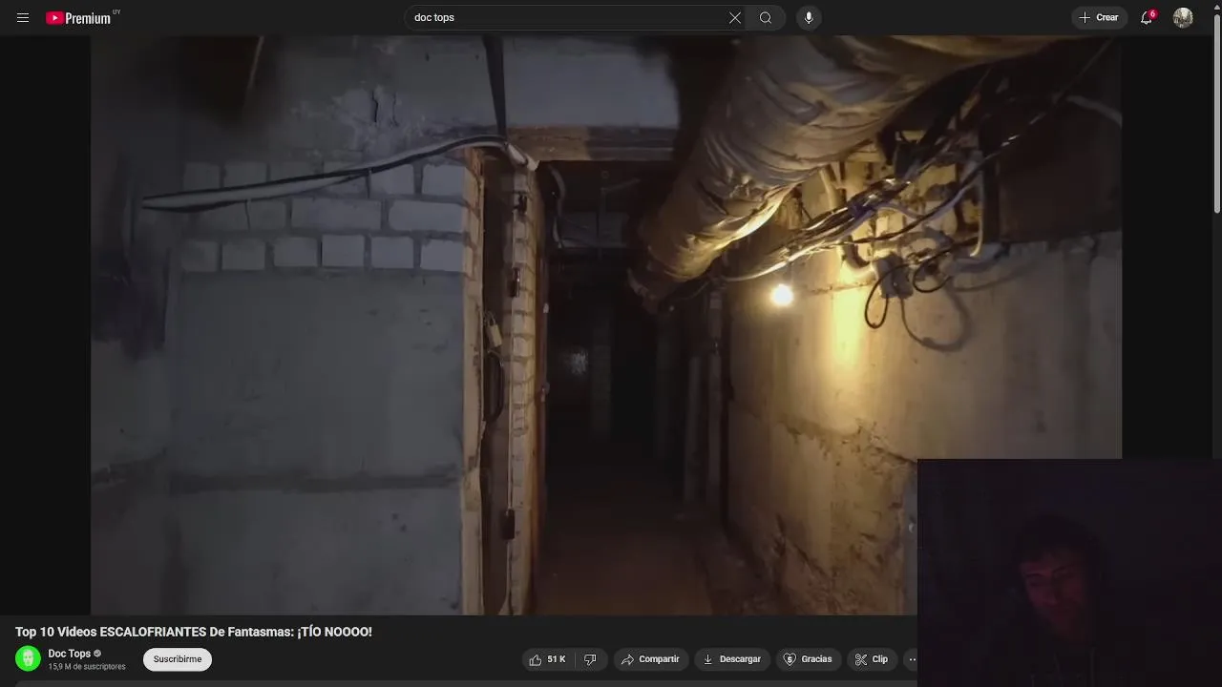The width and height of the screenshot is (1222, 687).
Task: Like the video with 51 K thumbs-up
Action: click(x=548, y=659)
